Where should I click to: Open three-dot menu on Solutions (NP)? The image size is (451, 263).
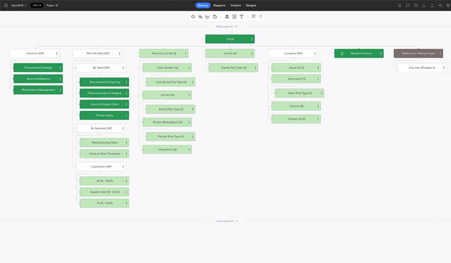click(56, 53)
